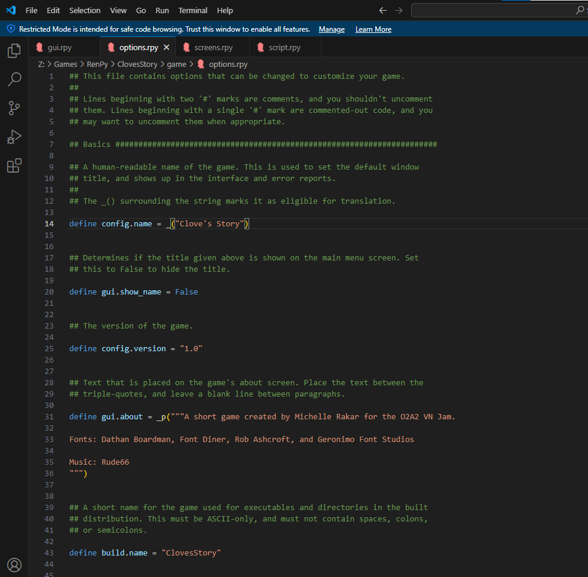This screenshot has width=588, height=577.
Task: Close the options.rpy tab
Action: click(167, 47)
